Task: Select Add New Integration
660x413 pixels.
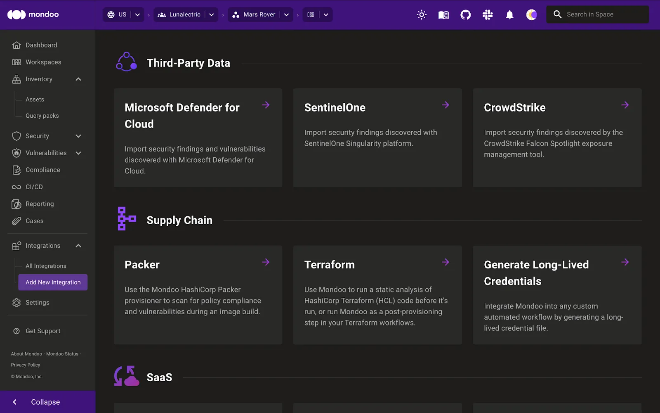Action: [53, 282]
